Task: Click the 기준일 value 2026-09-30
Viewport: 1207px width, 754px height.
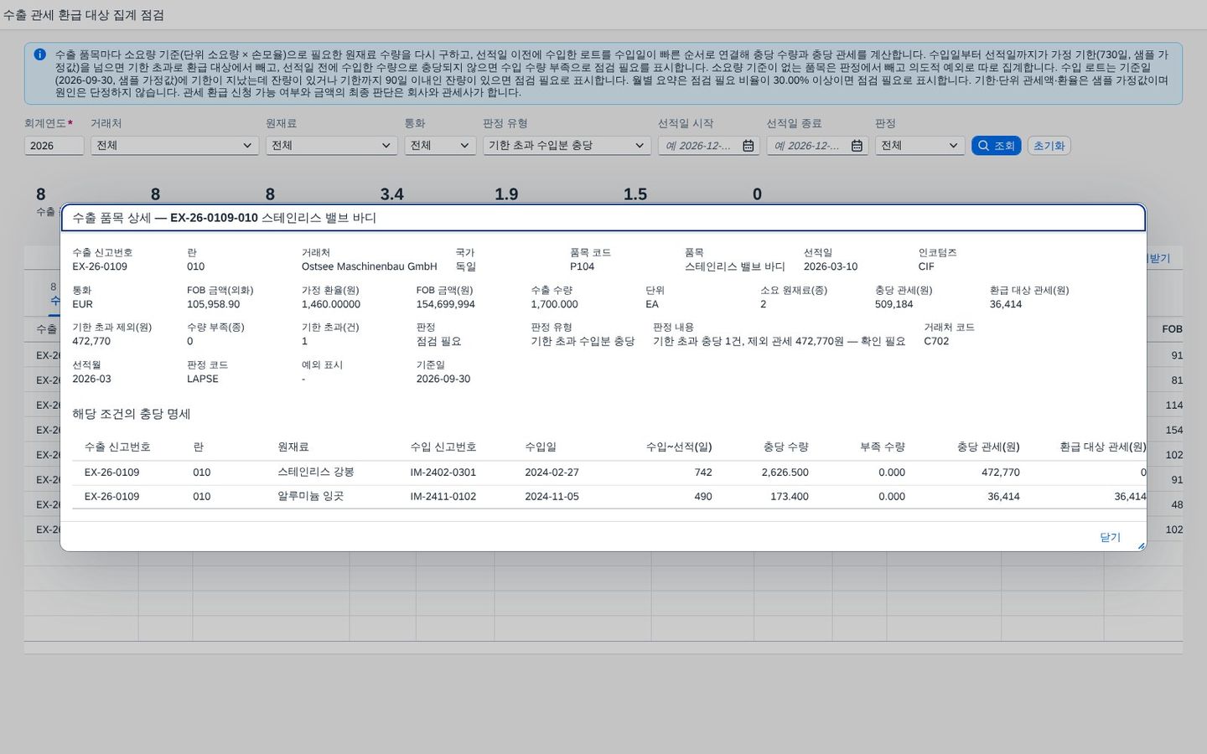Action: pos(443,380)
